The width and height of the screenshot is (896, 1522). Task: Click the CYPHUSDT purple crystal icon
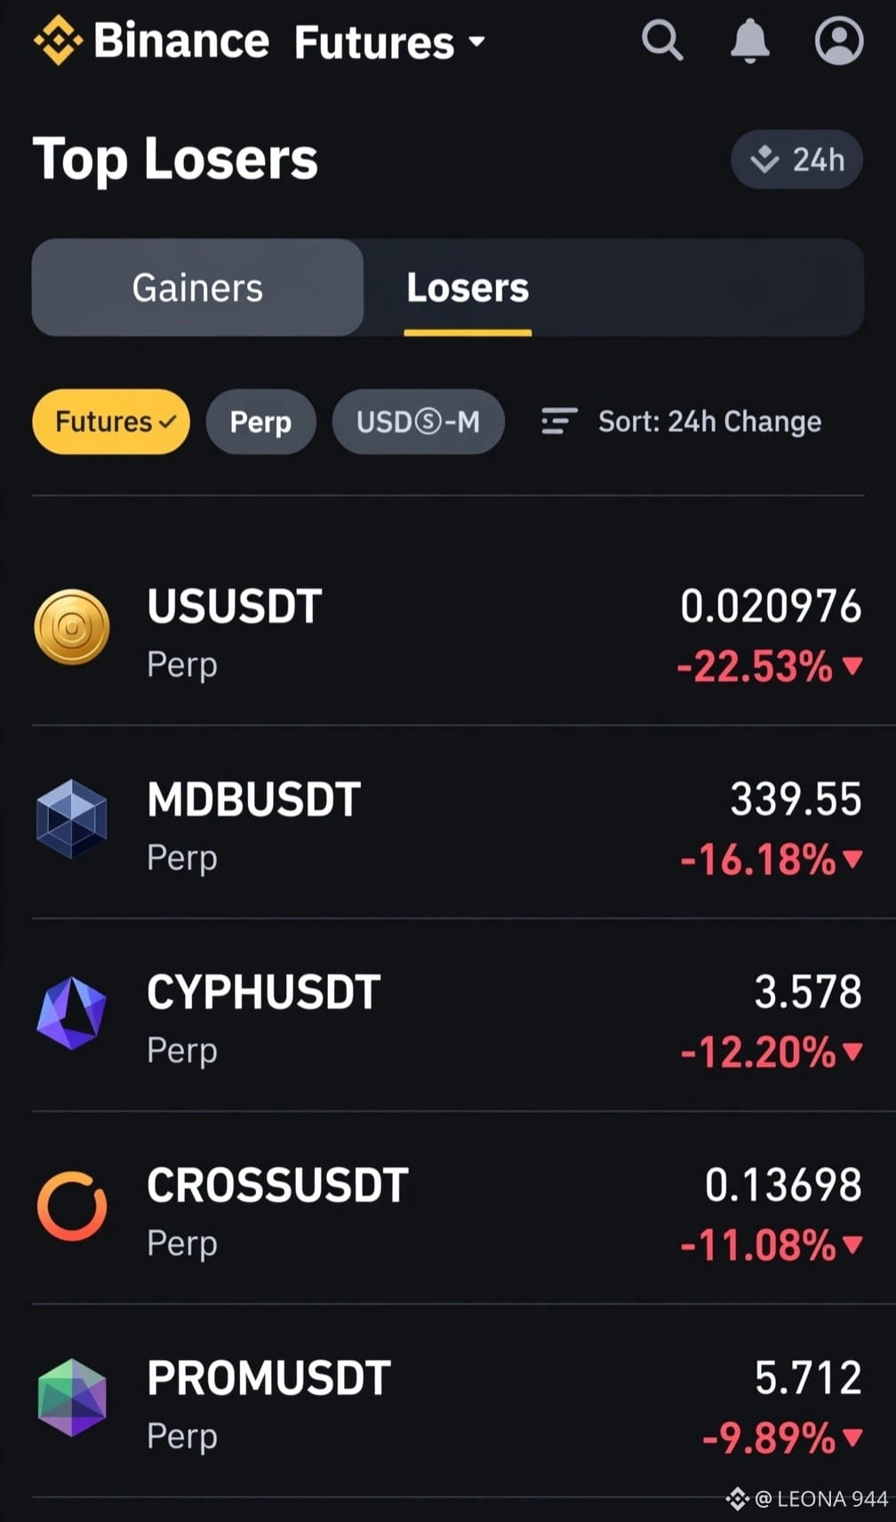click(x=72, y=1013)
